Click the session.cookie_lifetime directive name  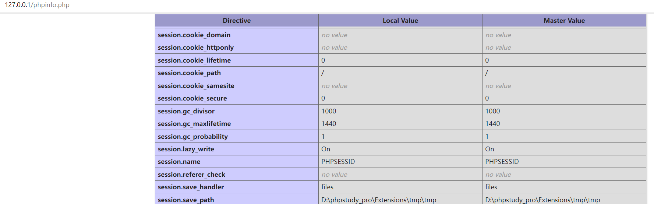click(194, 60)
